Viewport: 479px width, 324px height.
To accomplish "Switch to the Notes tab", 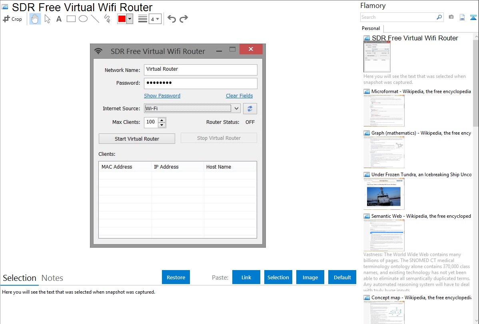I will pyautogui.click(x=52, y=278).
